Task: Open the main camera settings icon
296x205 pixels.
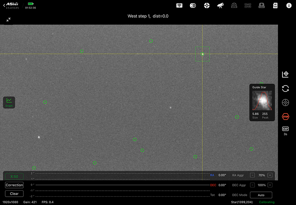Action: click(193, 6)
